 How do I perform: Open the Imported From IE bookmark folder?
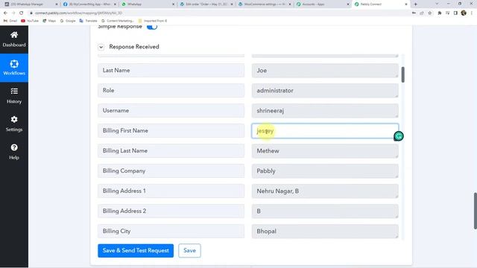point(153,21)
